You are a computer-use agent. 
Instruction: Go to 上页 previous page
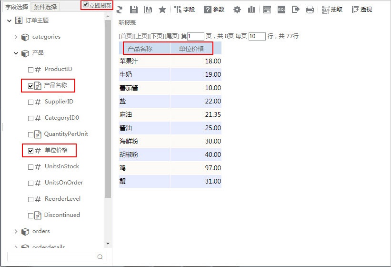(x=141, y=36)
